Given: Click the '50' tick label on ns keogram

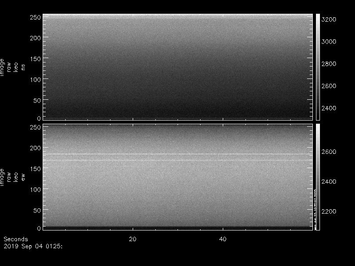Looking at the screenshot, I should click(x=37, y=101).
